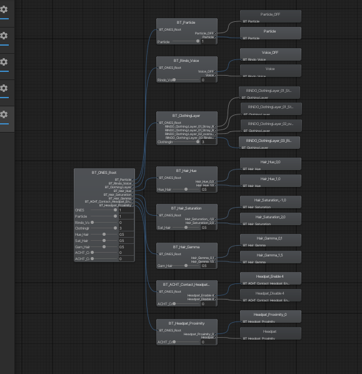Select the Voice motion node
The image size is (362, 374).
pyautogui.click(x=271, y=71)
